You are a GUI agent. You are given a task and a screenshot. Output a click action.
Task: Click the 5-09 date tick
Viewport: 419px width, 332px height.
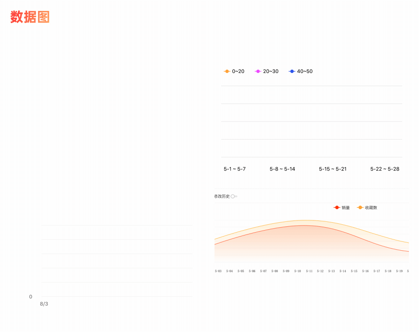click(x=286, y=271)
